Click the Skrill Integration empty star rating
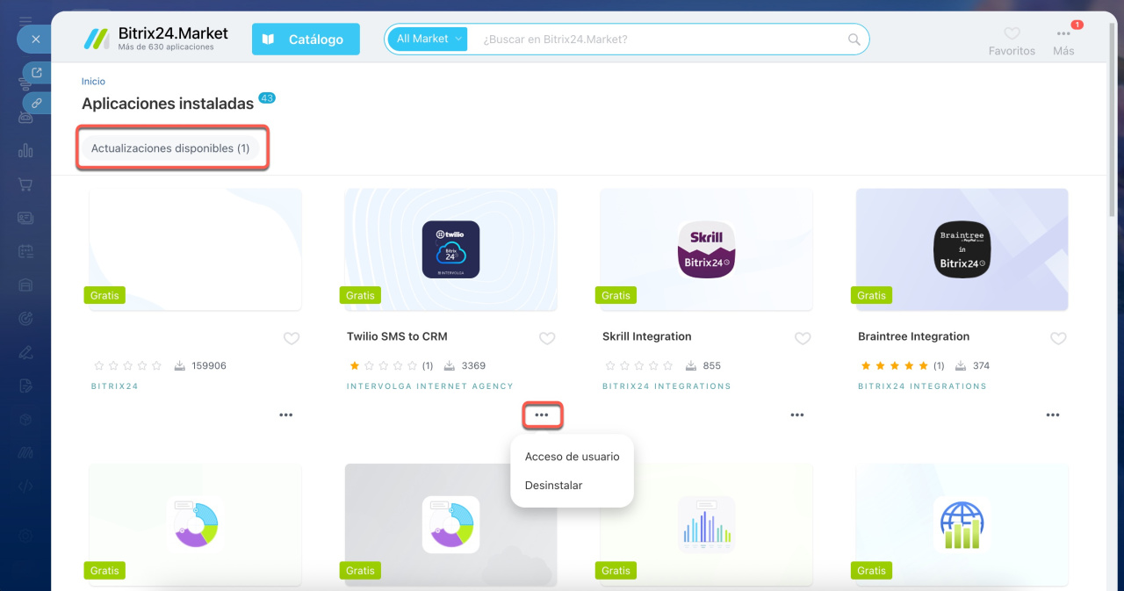This screenshot has height=591, width=1124. [639, 365]
